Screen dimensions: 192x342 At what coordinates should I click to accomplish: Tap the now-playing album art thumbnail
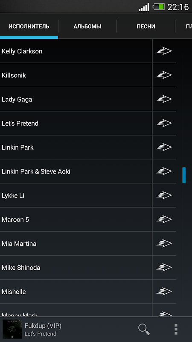tap(12, 329)
